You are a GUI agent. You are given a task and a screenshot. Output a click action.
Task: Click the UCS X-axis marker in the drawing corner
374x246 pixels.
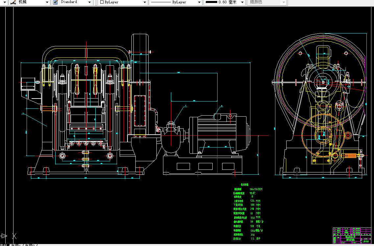tap(14, 236)
